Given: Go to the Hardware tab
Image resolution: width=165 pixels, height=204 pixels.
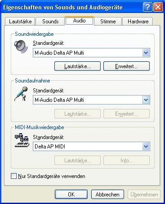Looking at the screenshot, I should coord(138,22).
